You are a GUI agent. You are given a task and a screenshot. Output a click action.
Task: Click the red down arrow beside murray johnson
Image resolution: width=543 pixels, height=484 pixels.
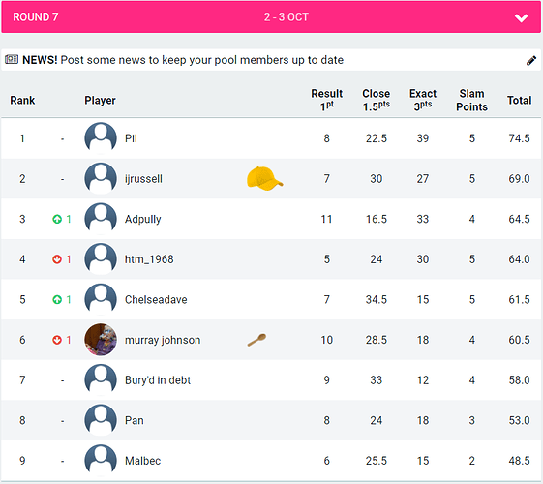point(57,340)
